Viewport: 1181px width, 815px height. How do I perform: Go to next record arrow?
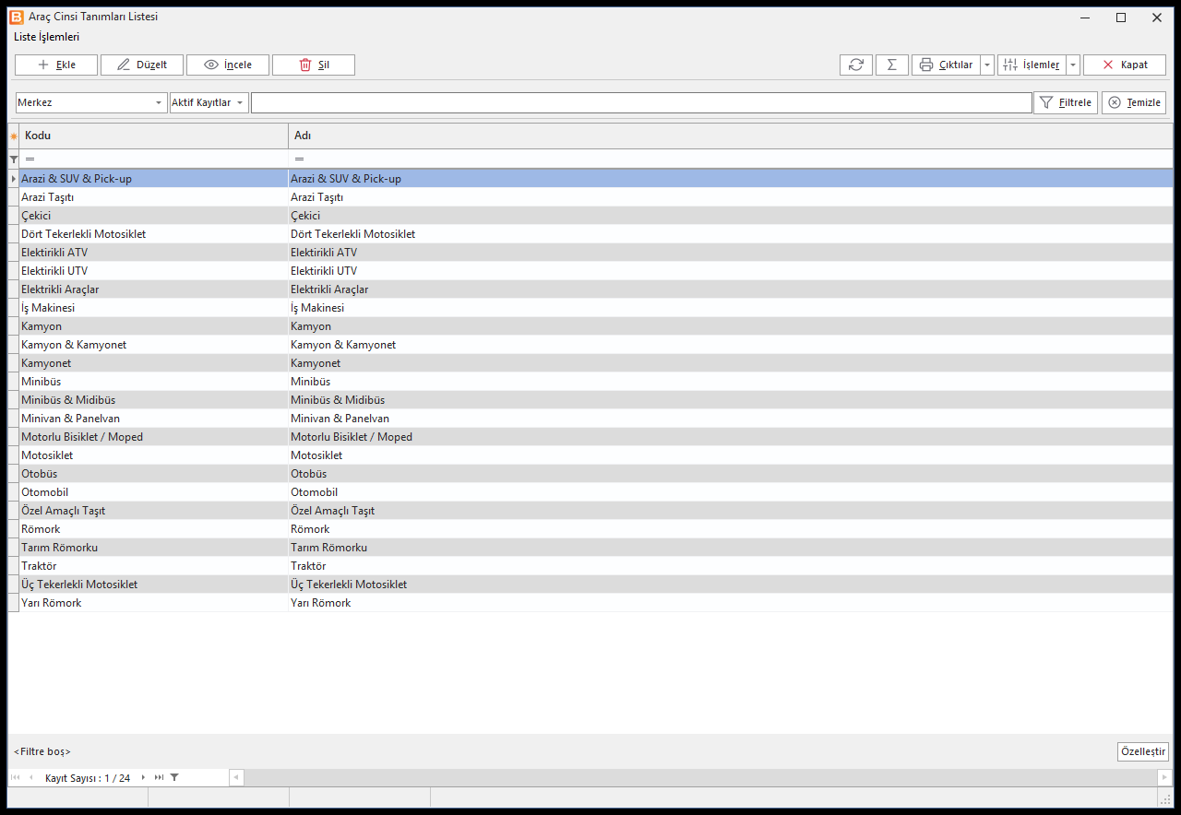[x=143, y=778]
